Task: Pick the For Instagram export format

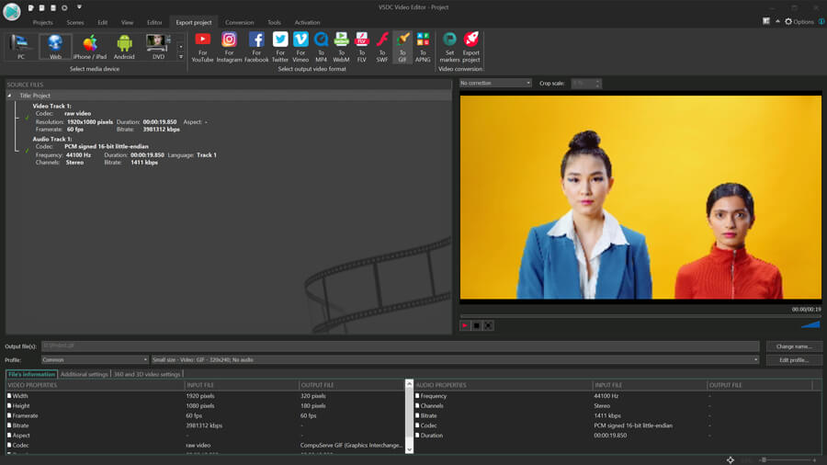Action: [x=229, y=47]
